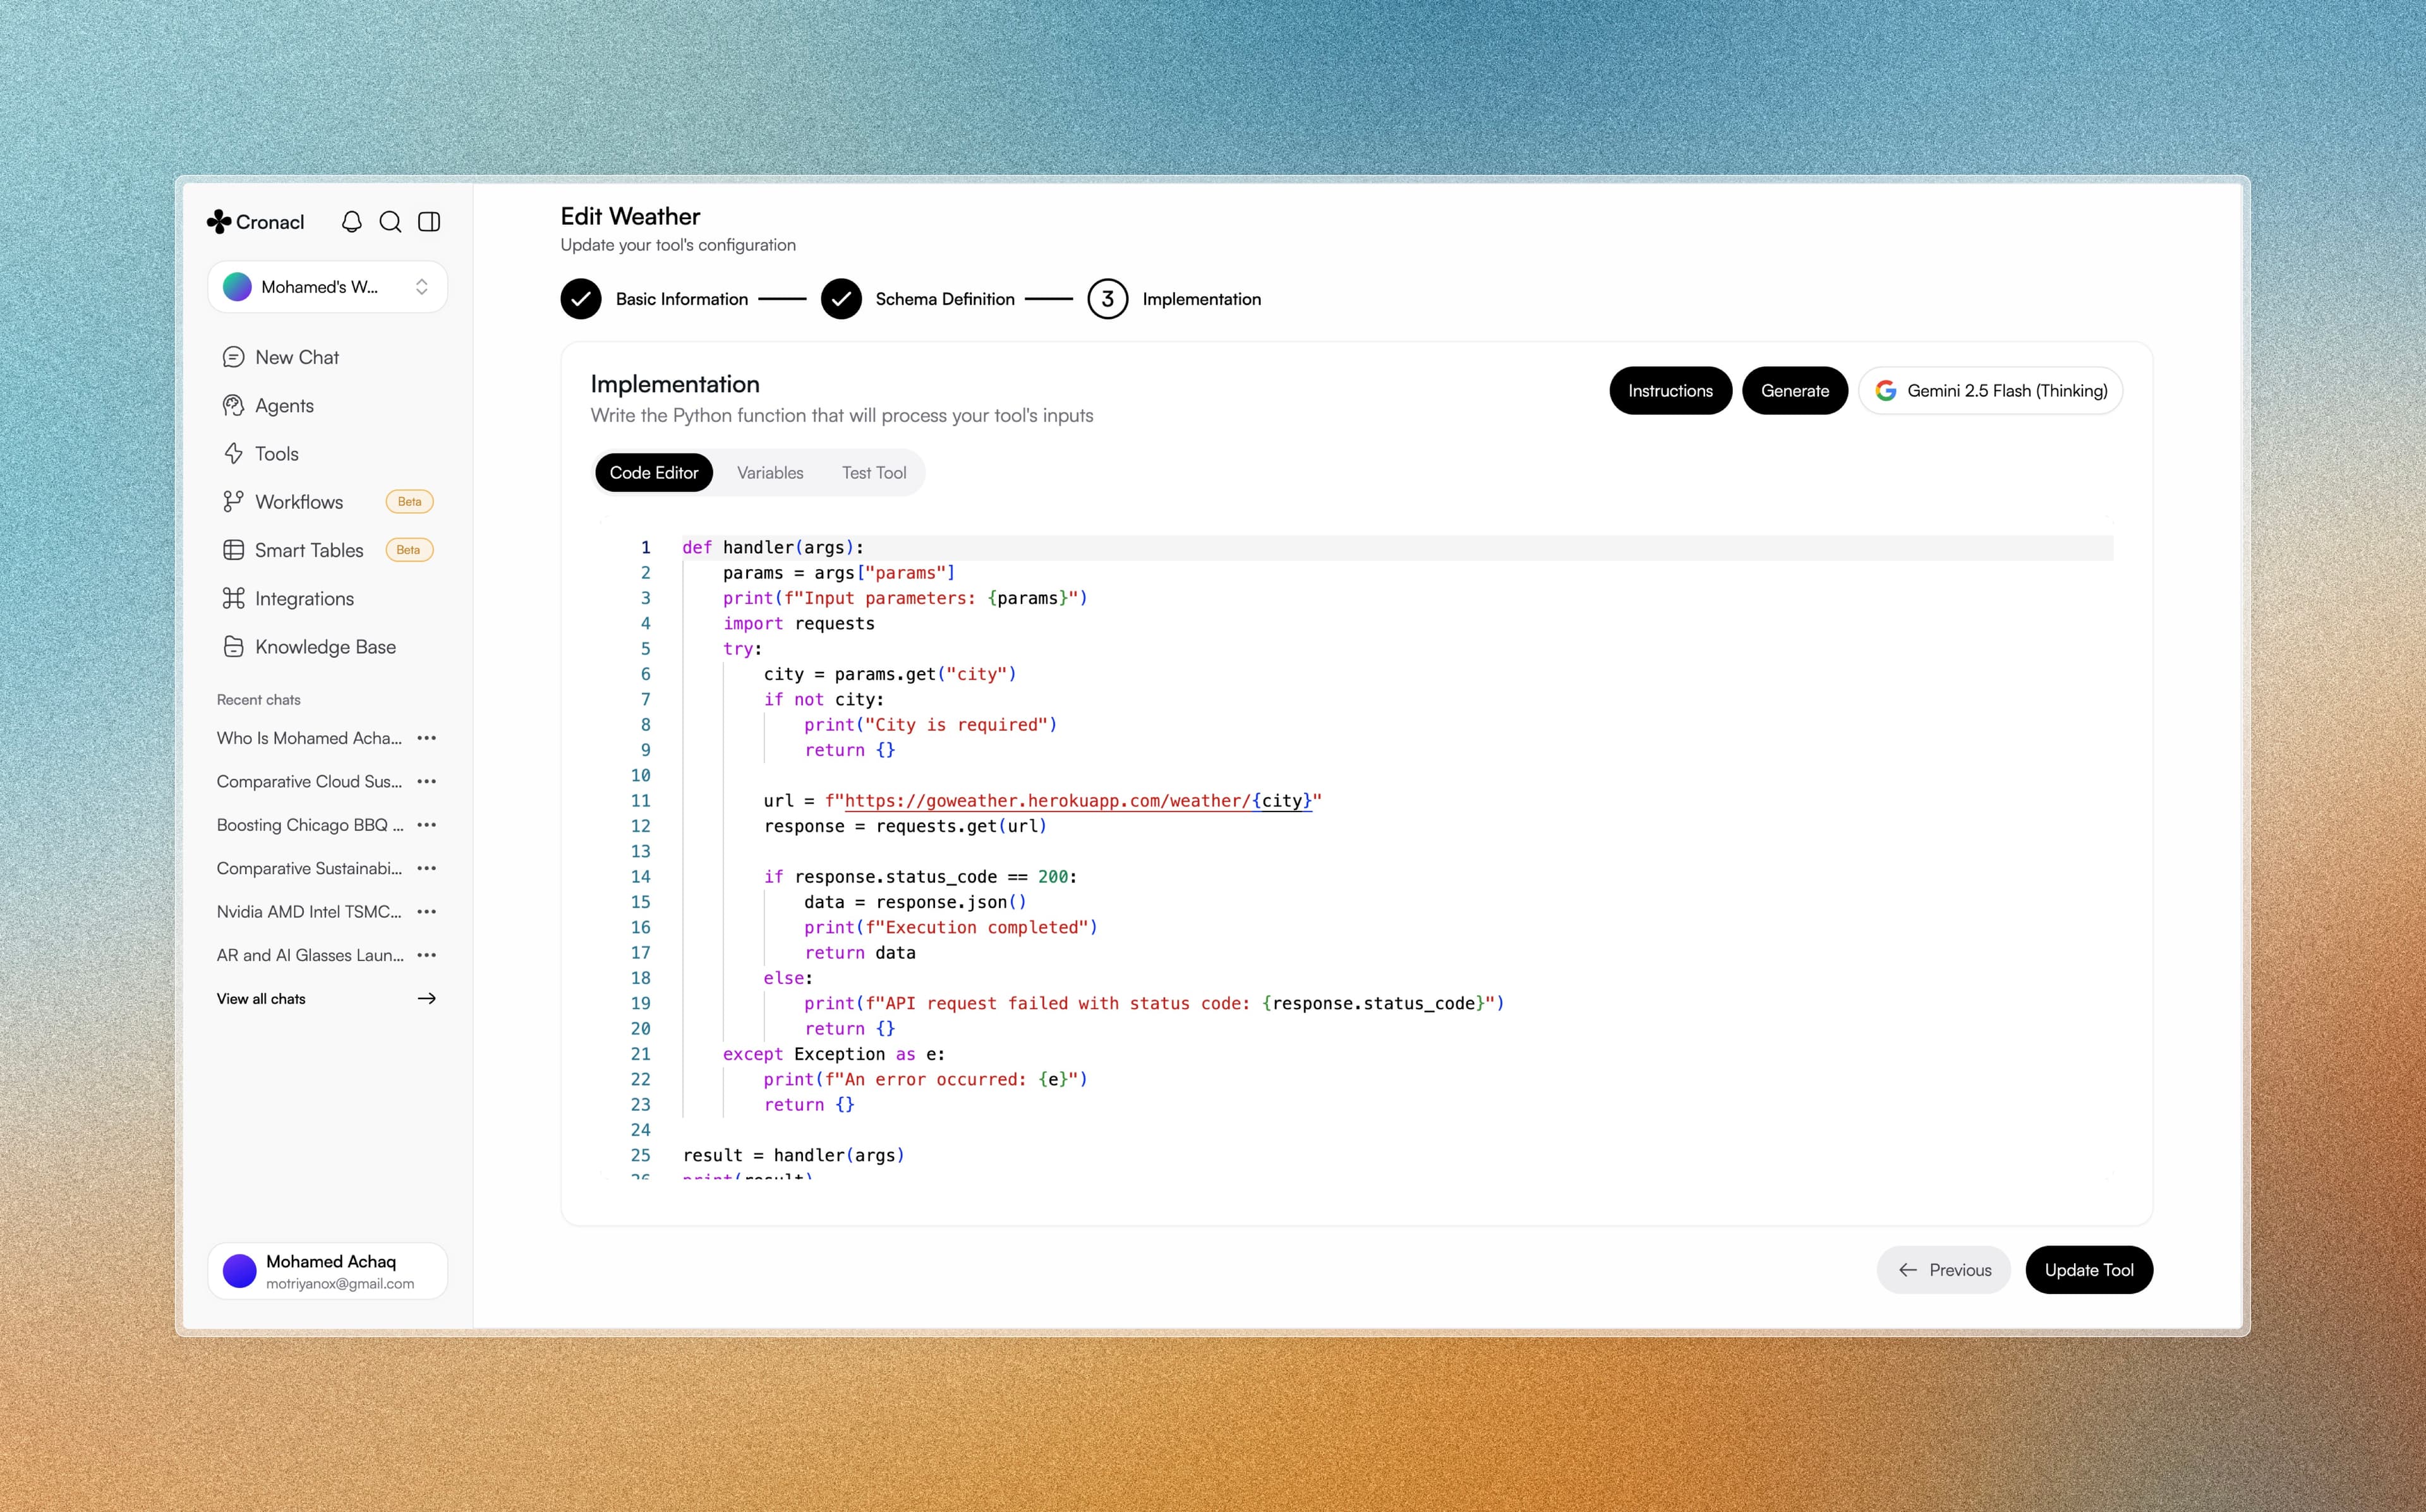
Task: Open the Knowledge Base page
Action: (x=325, y=647)
